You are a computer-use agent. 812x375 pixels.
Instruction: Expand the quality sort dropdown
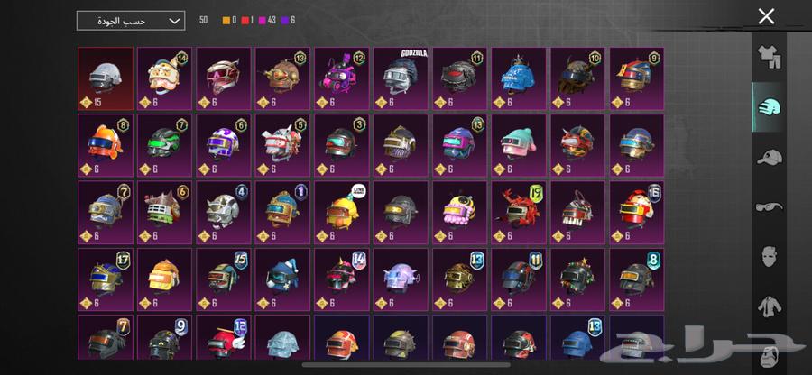[x=131, y=21]
